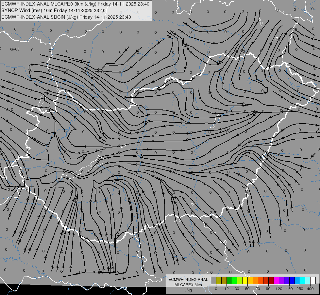Select the pure yellow legend swatch
This screenshot has height=295, width=320.
(x=245, y=281)
